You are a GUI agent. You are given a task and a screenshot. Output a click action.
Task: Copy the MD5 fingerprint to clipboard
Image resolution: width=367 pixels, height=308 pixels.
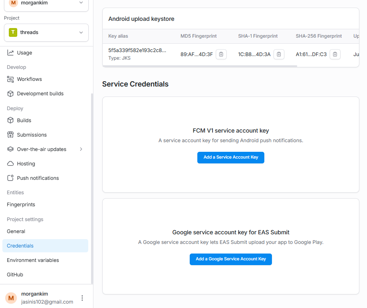pyautogui.click(x=221, y=54)
